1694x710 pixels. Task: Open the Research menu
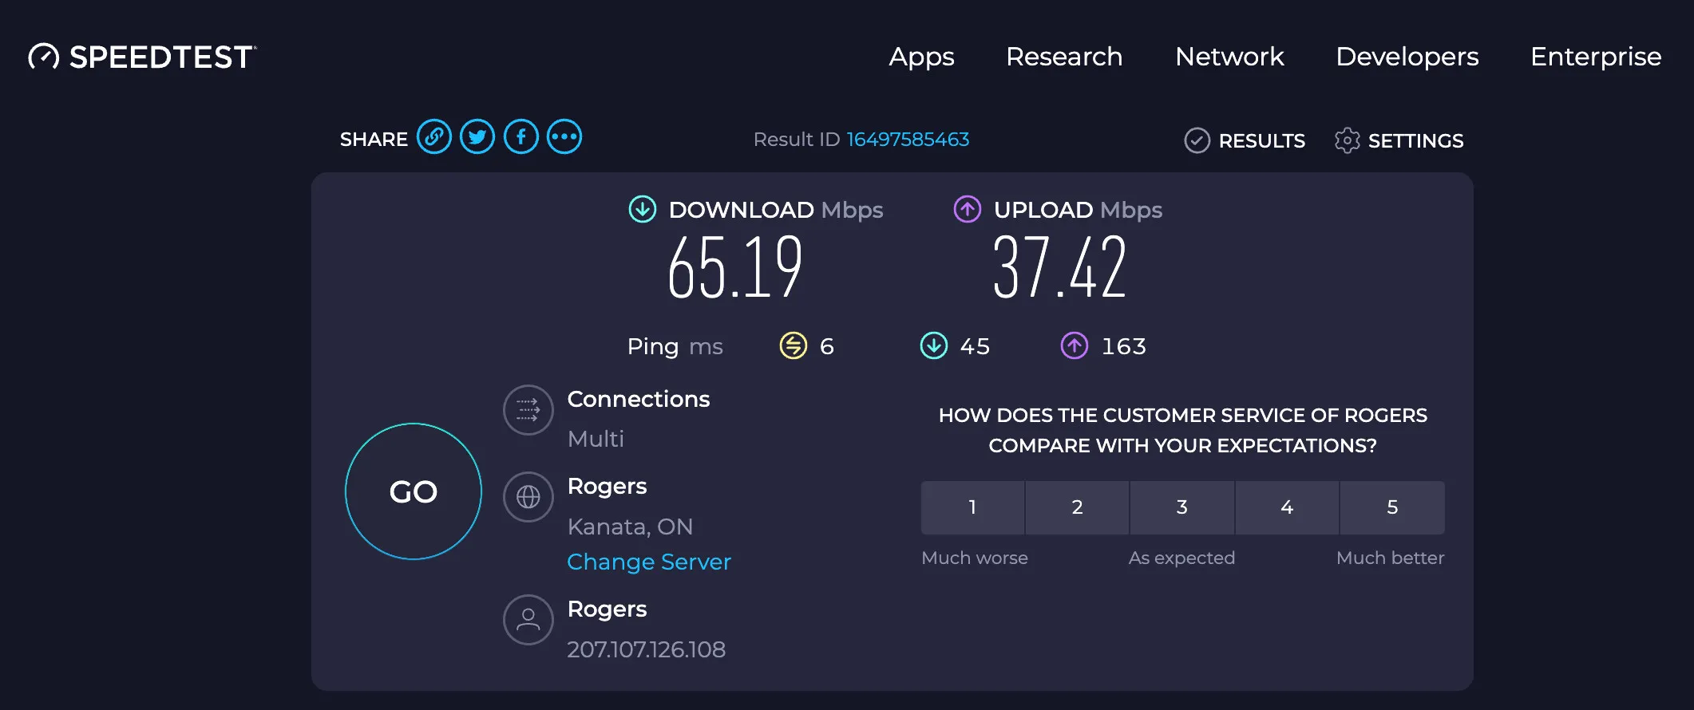(1064, 57)
